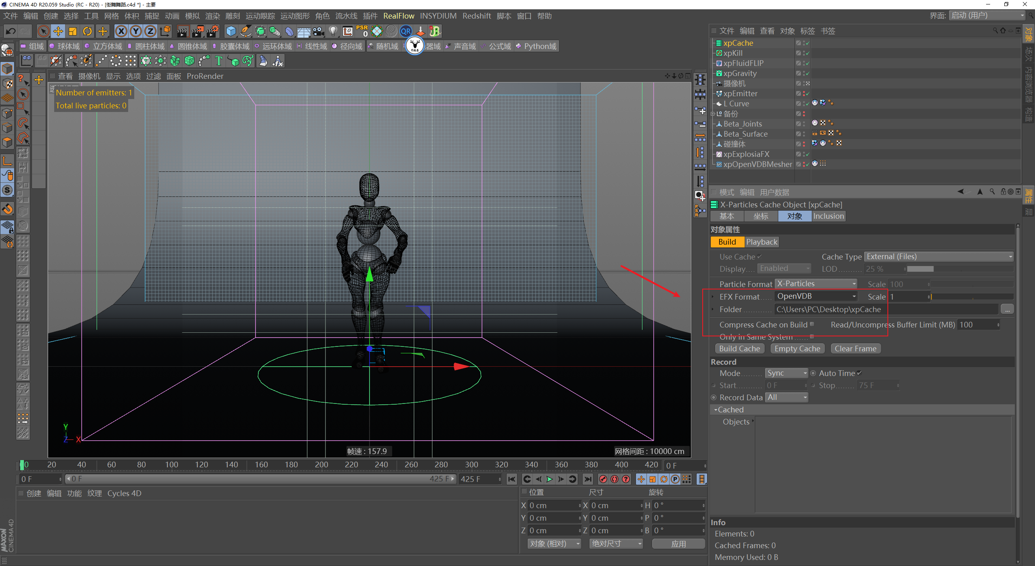Add a Cube primitive object

(x=231, y=31)
